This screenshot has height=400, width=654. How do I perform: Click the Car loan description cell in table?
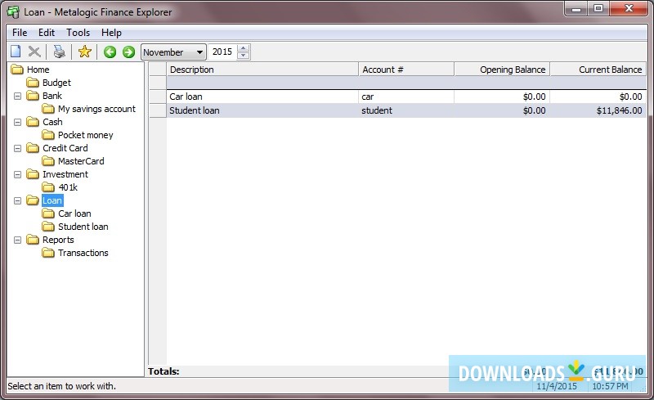pos(262,97)
